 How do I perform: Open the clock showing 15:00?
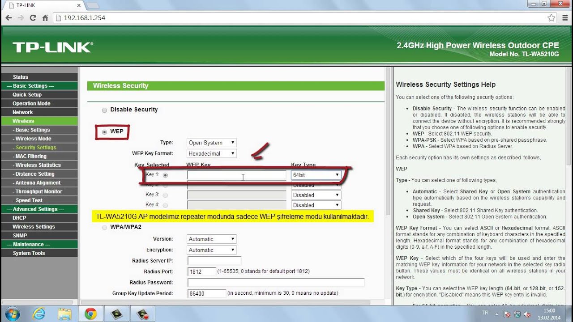point(549,314)
